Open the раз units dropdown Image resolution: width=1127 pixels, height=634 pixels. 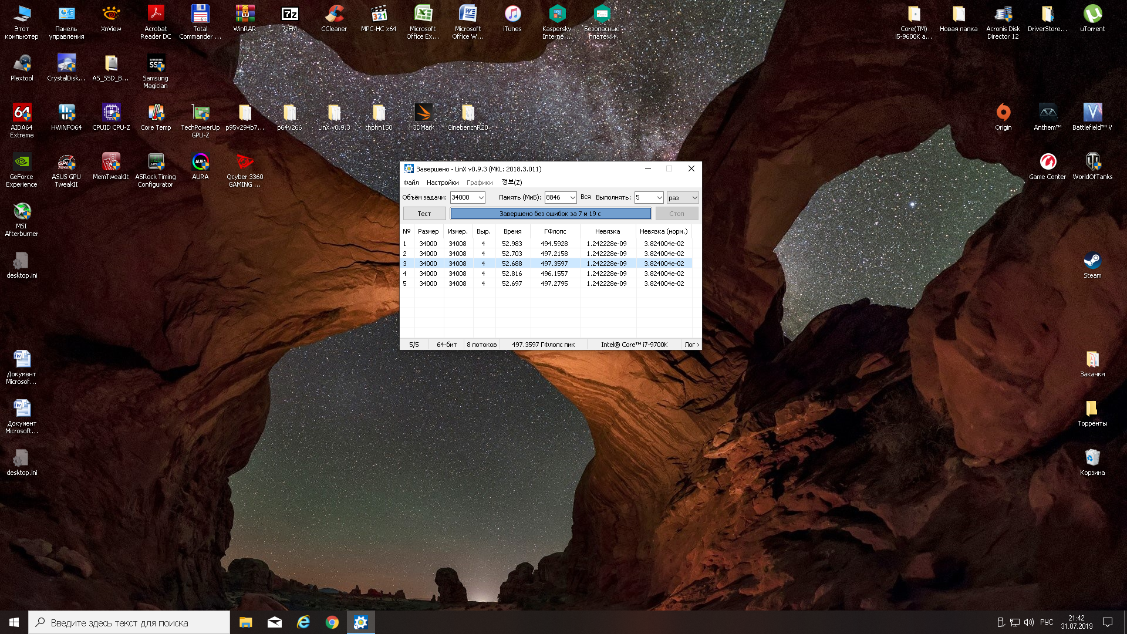694,198
